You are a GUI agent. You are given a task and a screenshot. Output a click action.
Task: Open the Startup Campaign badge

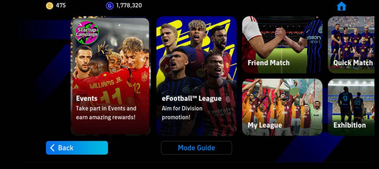86,32
